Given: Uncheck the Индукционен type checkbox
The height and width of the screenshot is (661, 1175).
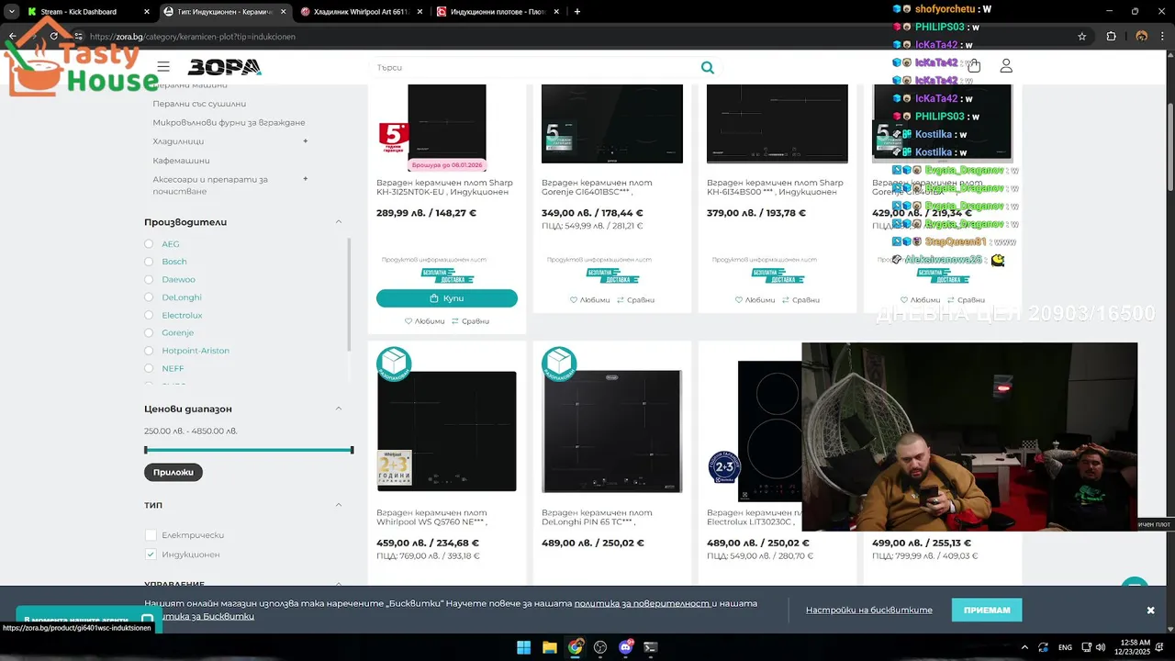Looking at the screenshot, I should [x=151, y=555].
